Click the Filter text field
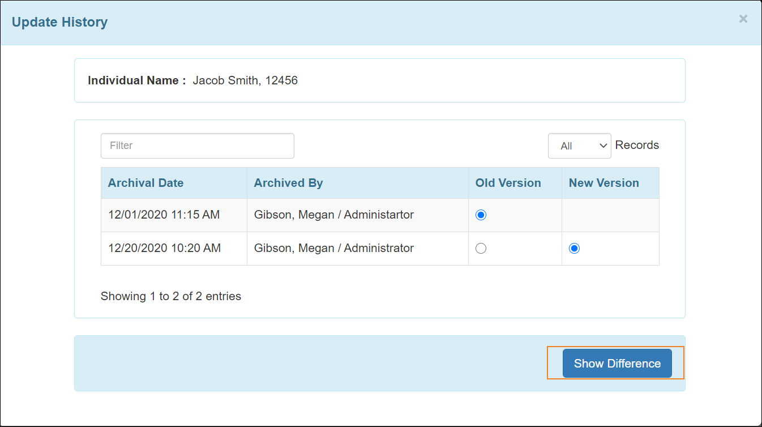The image size is (762, 427). [x=197, y=146]
